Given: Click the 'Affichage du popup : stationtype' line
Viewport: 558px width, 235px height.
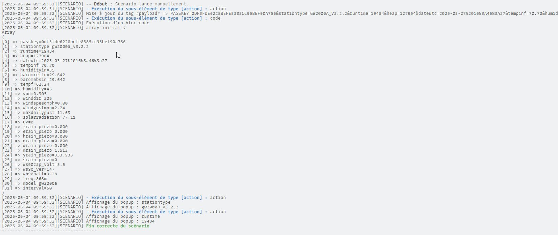Looking at the screenshot, I should (128, 202).
